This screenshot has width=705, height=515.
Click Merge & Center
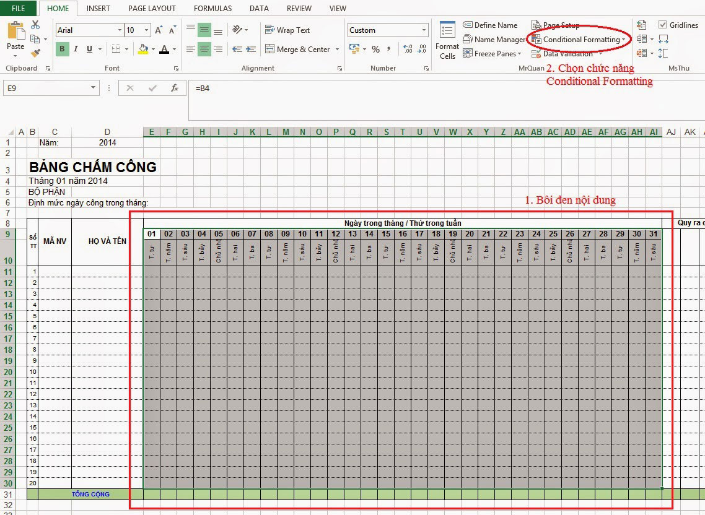pos(304,49)
